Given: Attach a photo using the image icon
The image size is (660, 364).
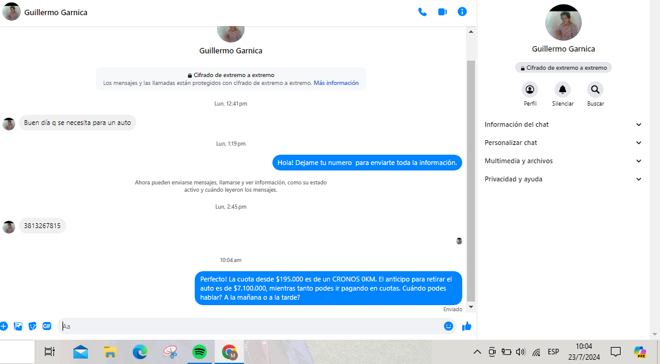Looking at the screenshot, I should tap(18, 326).
